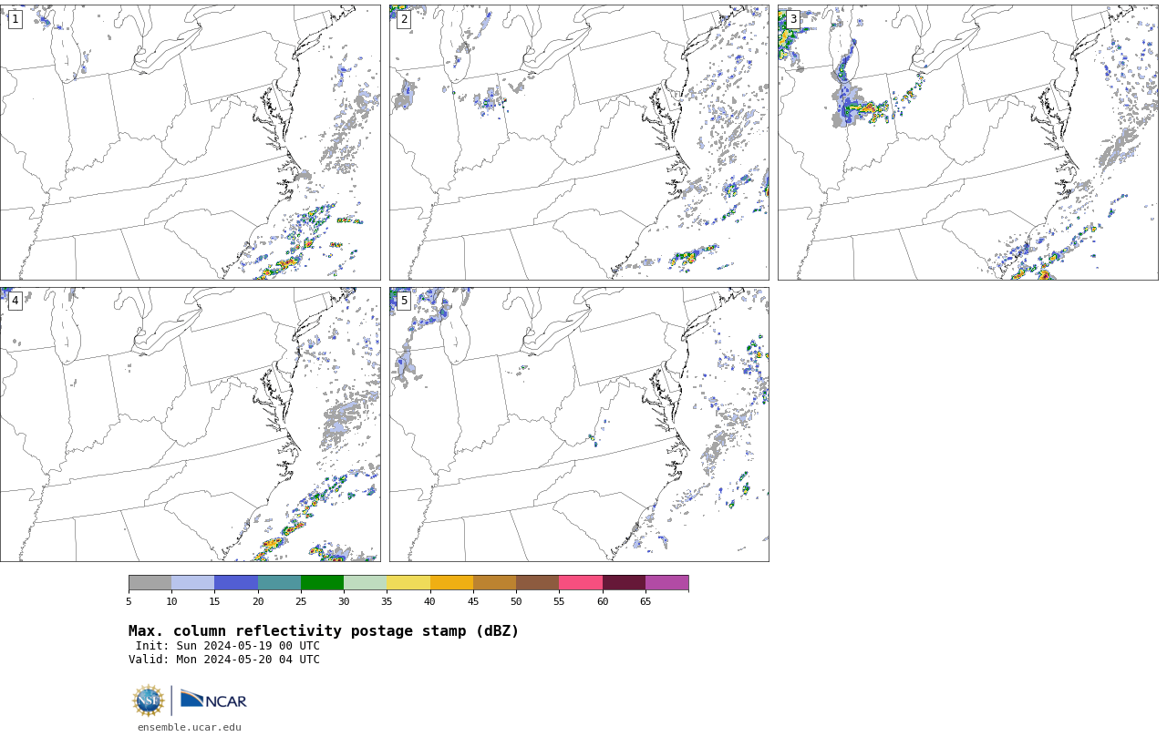Click the plot title 'Max. column reflectivity postage stamp (dBZ)'
The height and width of the screenshot is (737, 1167).
324,631
